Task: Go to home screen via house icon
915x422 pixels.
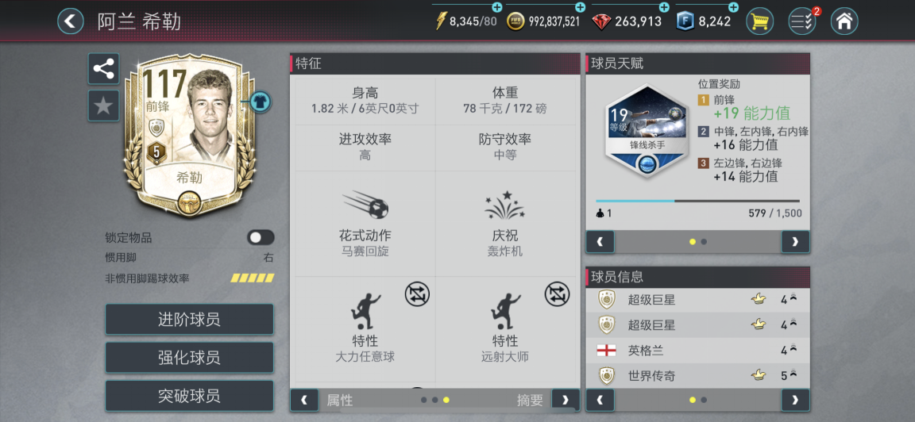Action: click(x=844, y=21)
